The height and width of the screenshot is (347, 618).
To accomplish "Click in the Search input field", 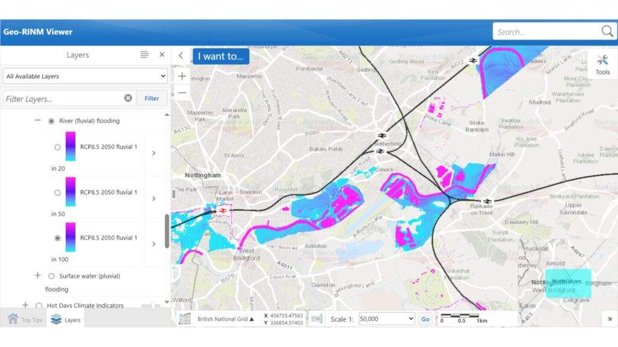I will tap(547, 32).
